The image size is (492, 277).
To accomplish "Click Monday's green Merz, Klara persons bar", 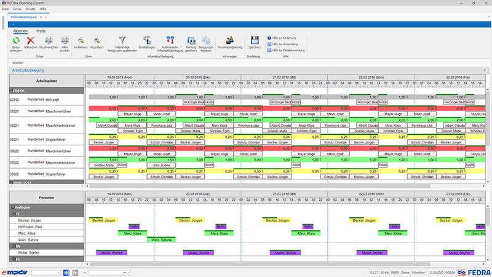I will [x=132, y=233].
